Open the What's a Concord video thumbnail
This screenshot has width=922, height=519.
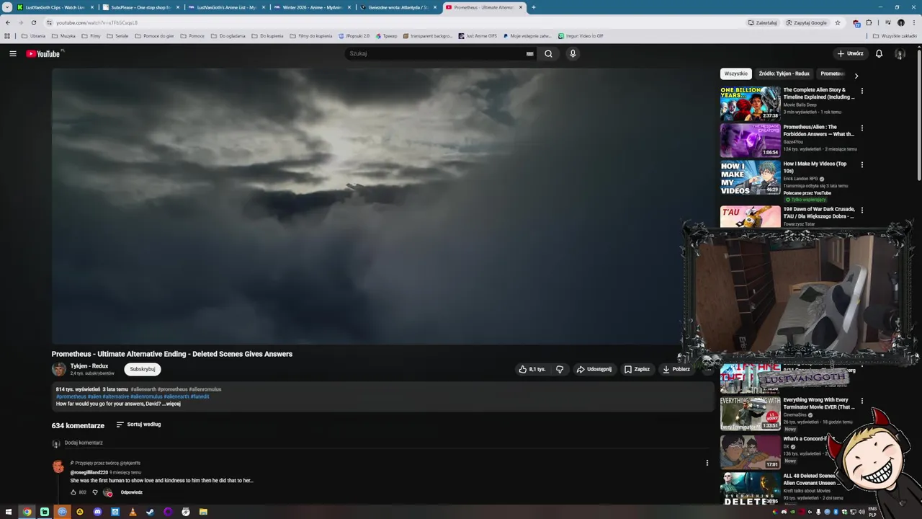[750, 452]
